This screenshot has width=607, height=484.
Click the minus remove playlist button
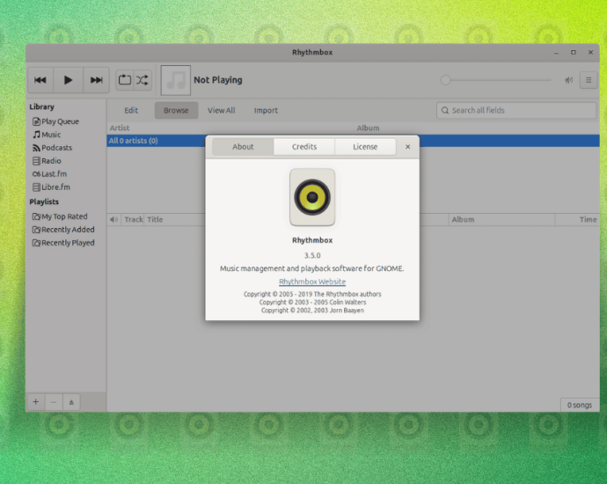click(x=54, y=402)
